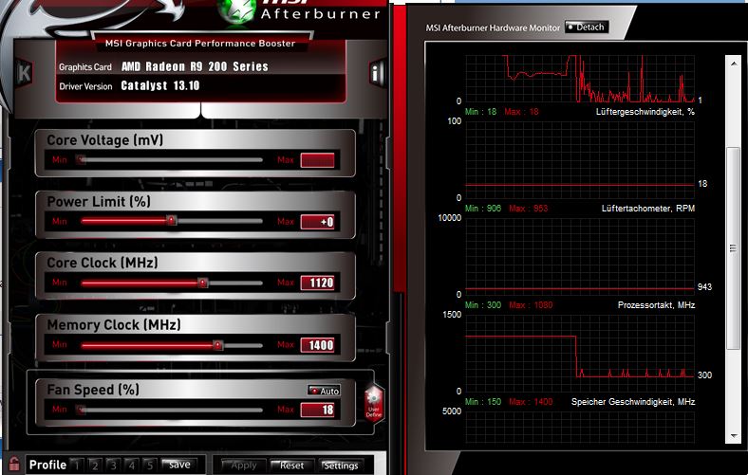Click the Lüftertachometer, RPM graph label
Image resolution: width=748 pixels, height=475 pixels.
pyautogui.click(x=647, y=209)
